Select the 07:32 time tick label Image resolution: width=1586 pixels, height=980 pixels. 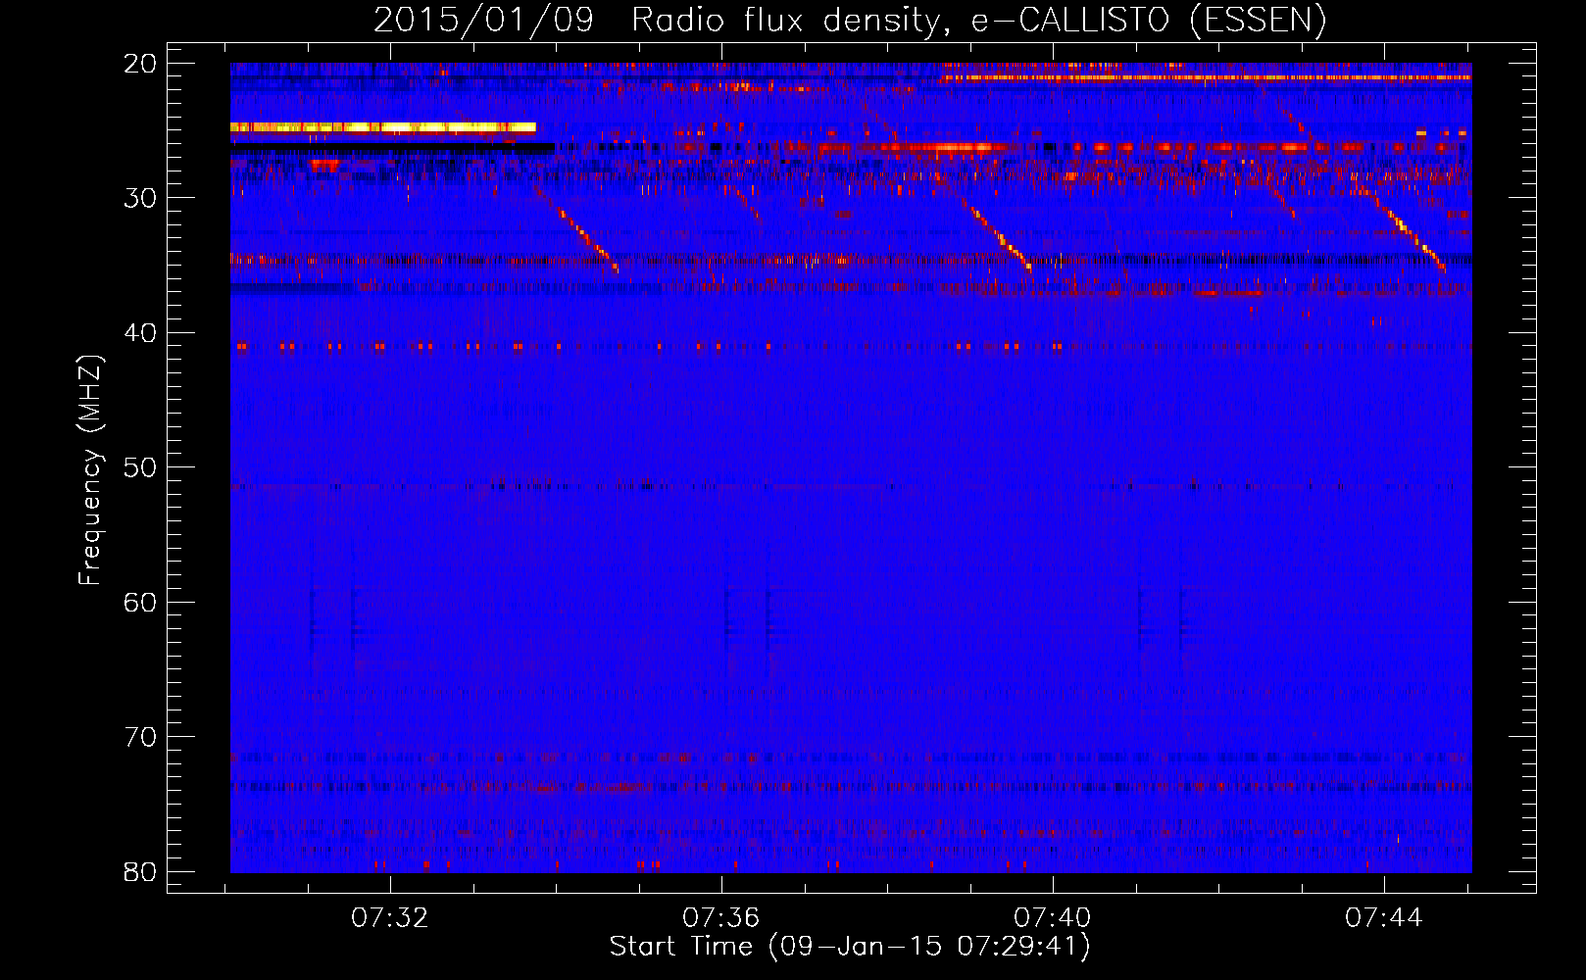[x=390, y=918]
